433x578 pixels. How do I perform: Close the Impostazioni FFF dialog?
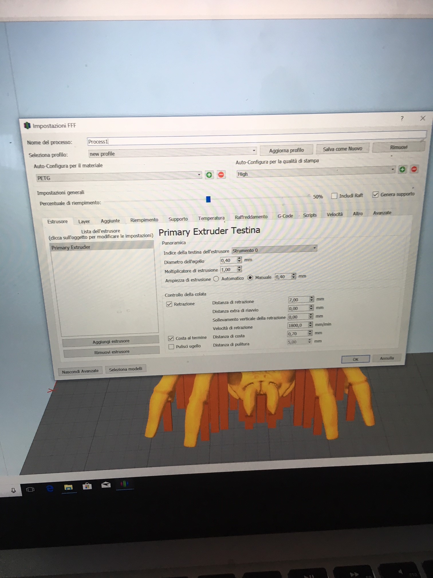423,118
